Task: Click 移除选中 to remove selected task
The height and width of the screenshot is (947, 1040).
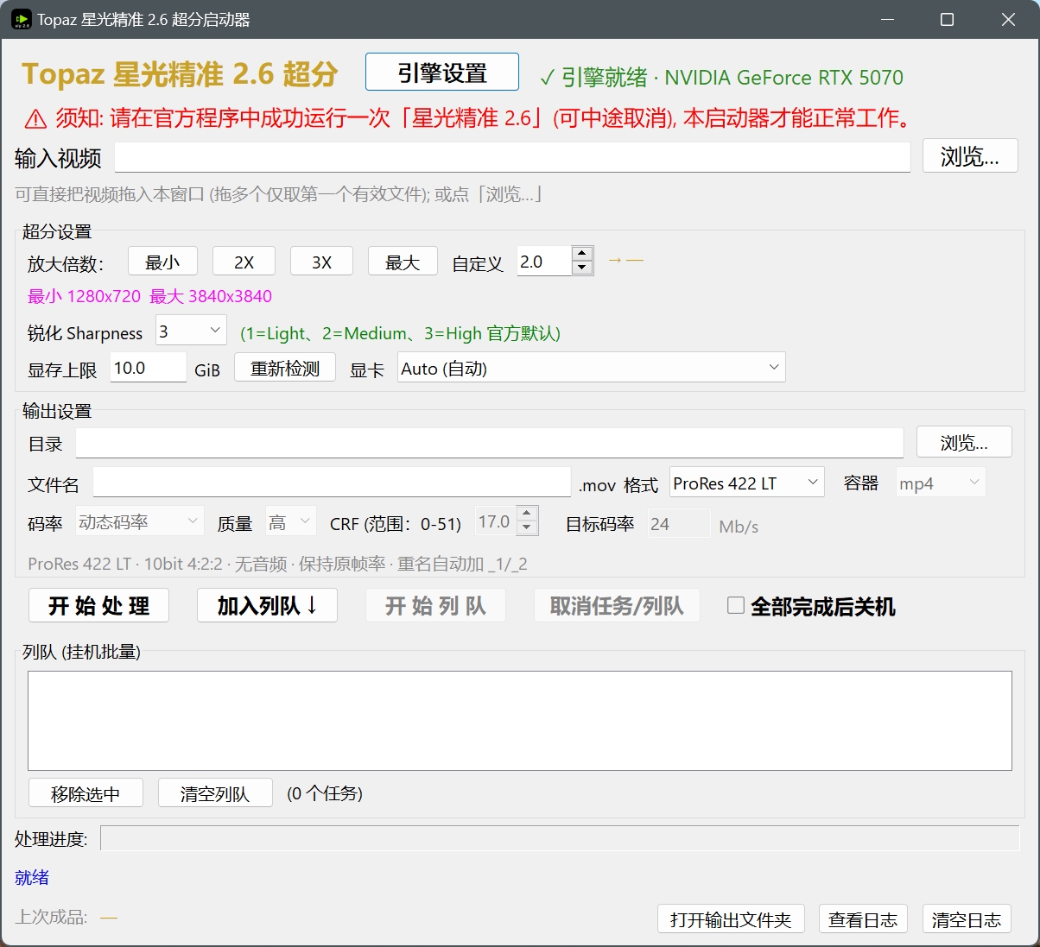Action: pyautogui.click(x=86, y=792)
